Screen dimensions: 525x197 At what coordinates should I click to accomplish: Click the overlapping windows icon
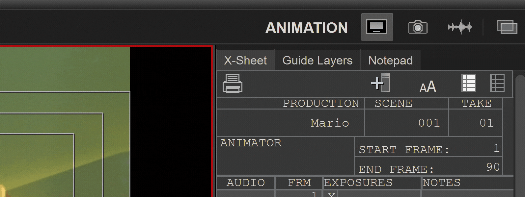point(507,27)
